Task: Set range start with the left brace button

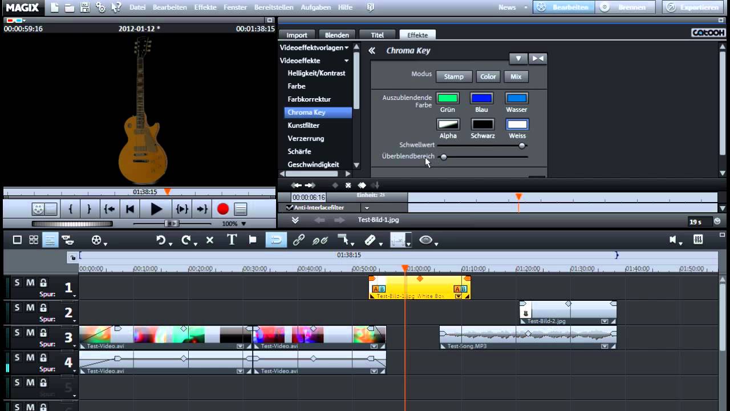Action: [x=71, y=209]
